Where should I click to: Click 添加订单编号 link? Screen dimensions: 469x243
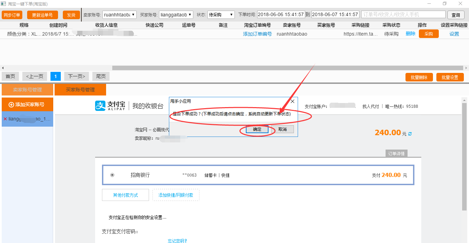coord(258,34)
